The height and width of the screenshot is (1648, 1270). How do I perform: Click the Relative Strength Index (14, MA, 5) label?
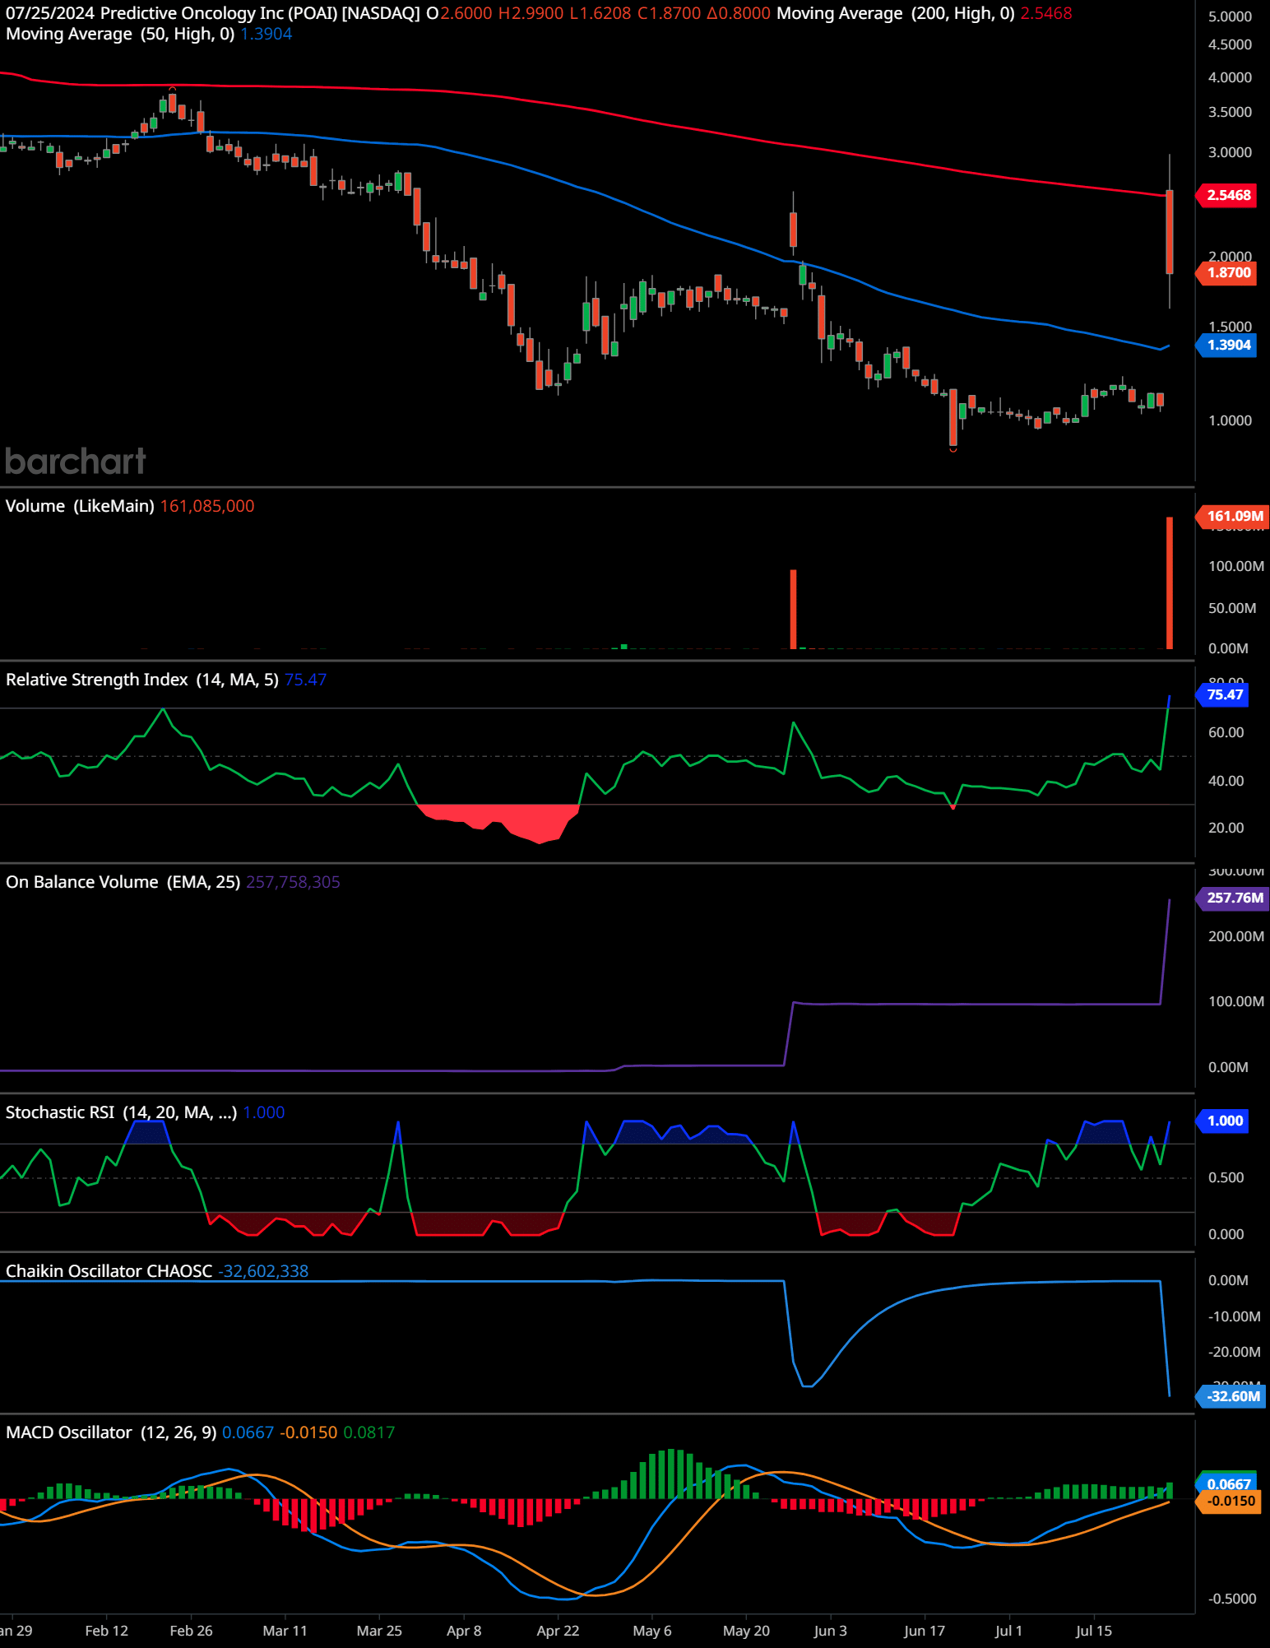[x=141, y=680]
